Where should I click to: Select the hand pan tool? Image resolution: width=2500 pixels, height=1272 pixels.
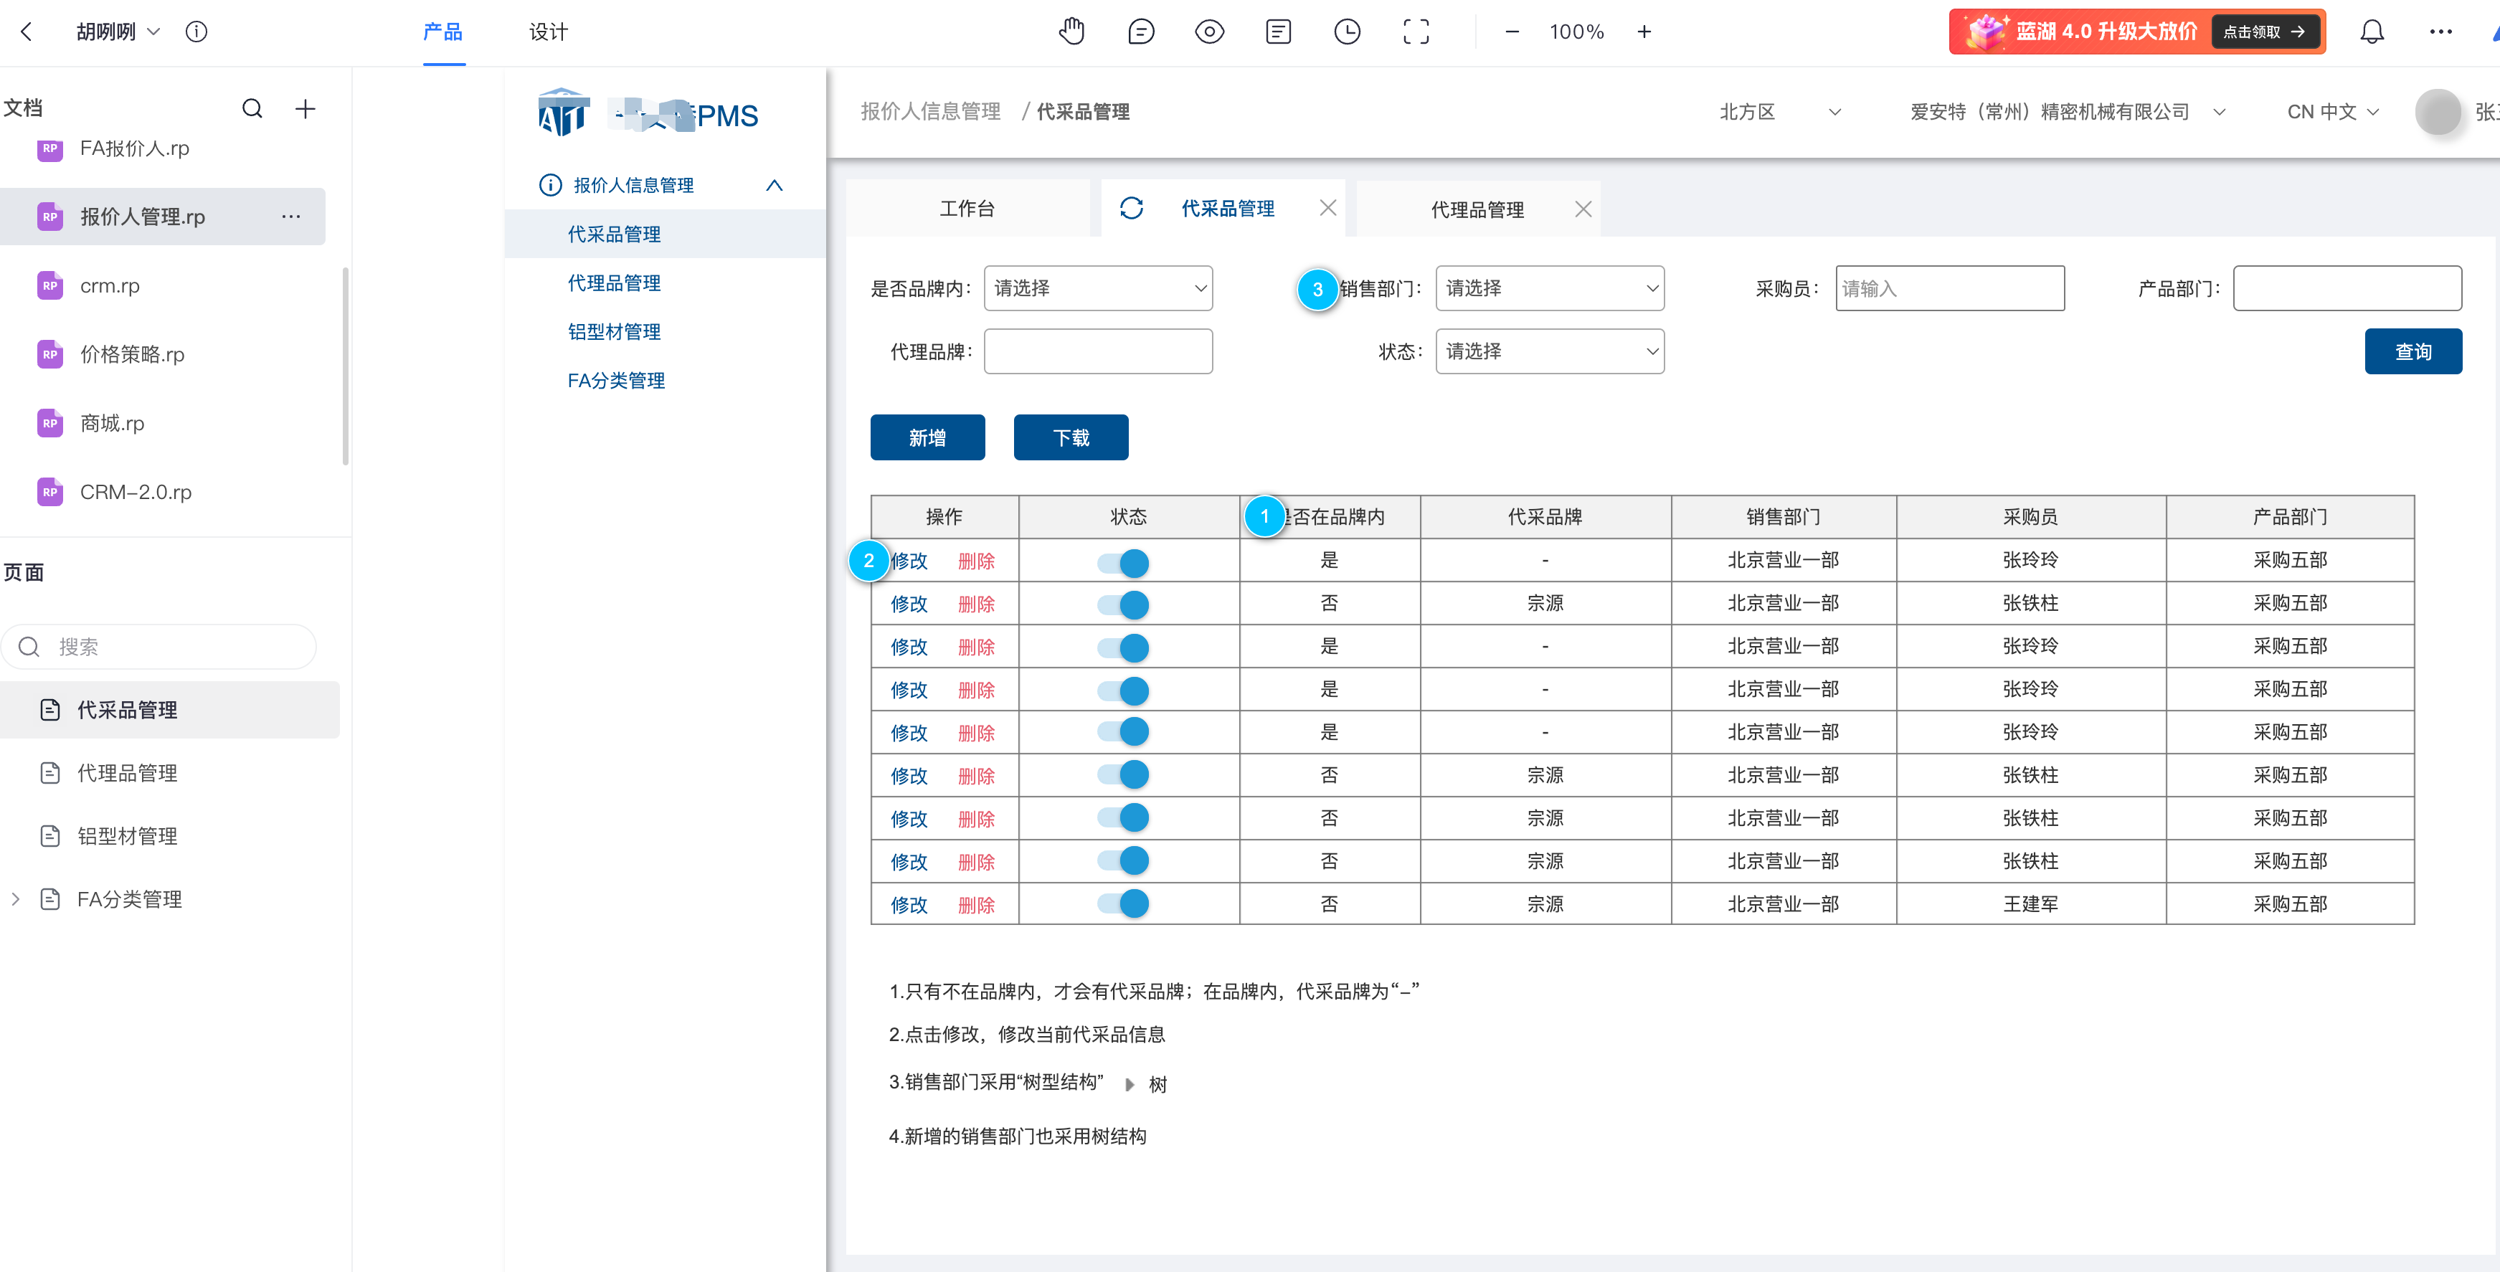[1071, 32]
